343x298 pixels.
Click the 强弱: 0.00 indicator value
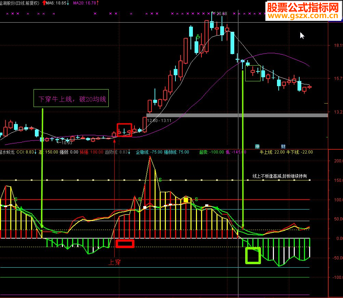(69, 152)
